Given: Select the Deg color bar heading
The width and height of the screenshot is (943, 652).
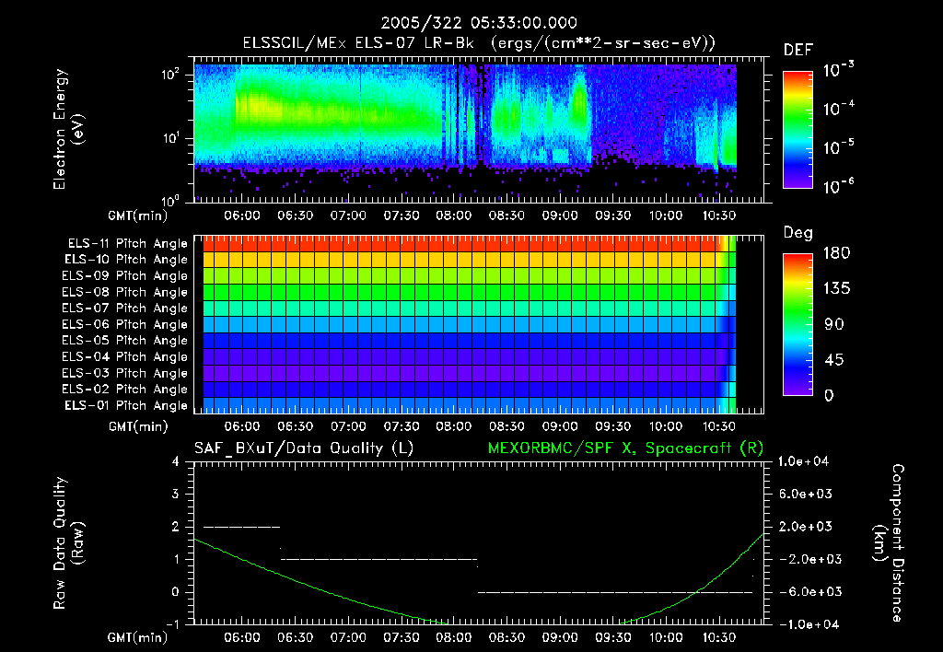Looking at the screenshot, I should (x=798, y=233).
